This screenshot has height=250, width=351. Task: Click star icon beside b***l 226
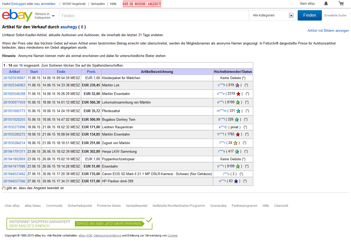click(237, 120)
